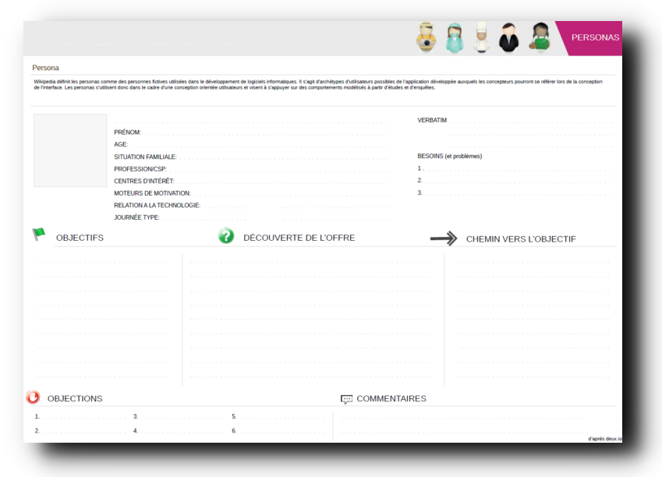
Task: Click objection line number 2
Action: point(80,431)
